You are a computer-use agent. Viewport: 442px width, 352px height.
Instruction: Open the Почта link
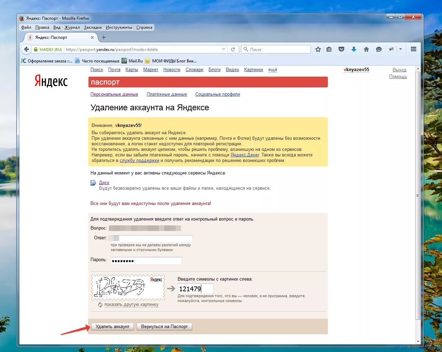pos(114,70)
